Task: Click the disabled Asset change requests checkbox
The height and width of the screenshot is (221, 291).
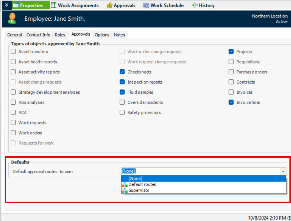Action: tap(13, 82)
